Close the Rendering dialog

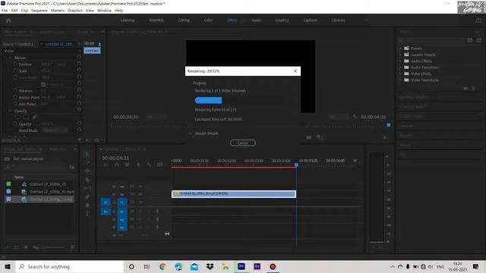[295, 71]
